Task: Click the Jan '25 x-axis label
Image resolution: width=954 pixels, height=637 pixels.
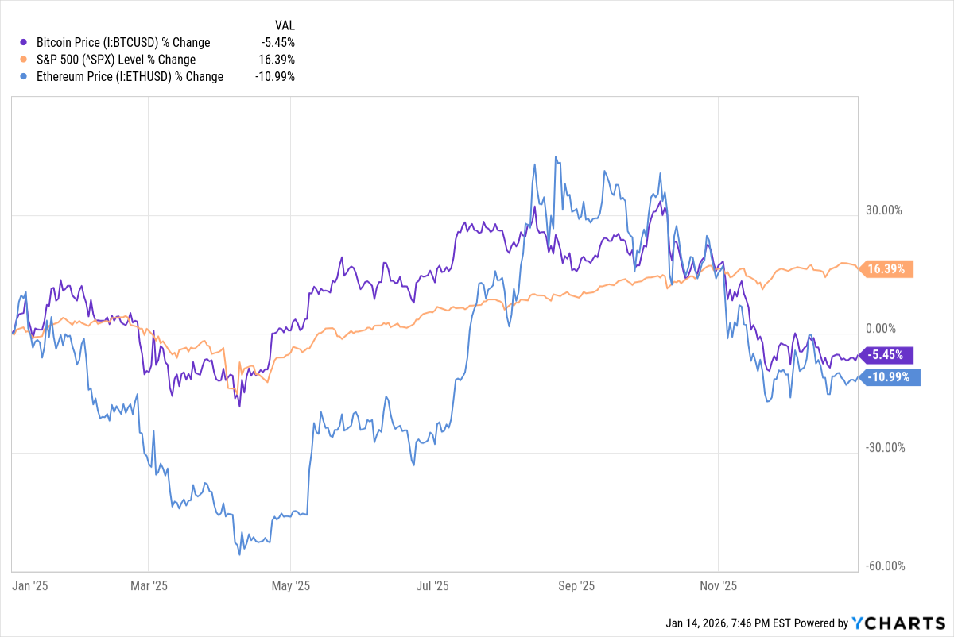Action: [x=31, y=586]
